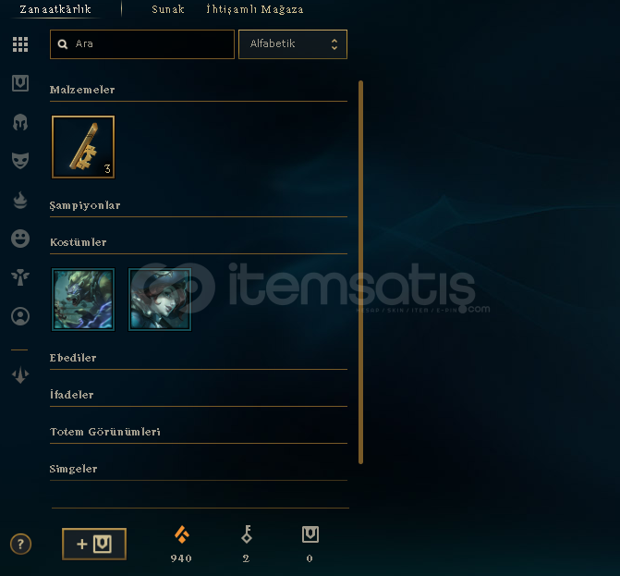This screenshot has height=576, width=620.
Task: Filter loot by ward skins icon
Action: pos(20,277)
